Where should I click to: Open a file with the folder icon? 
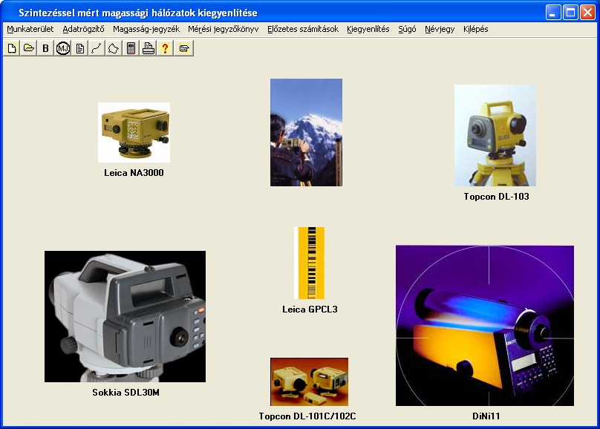tap(29, 48)
